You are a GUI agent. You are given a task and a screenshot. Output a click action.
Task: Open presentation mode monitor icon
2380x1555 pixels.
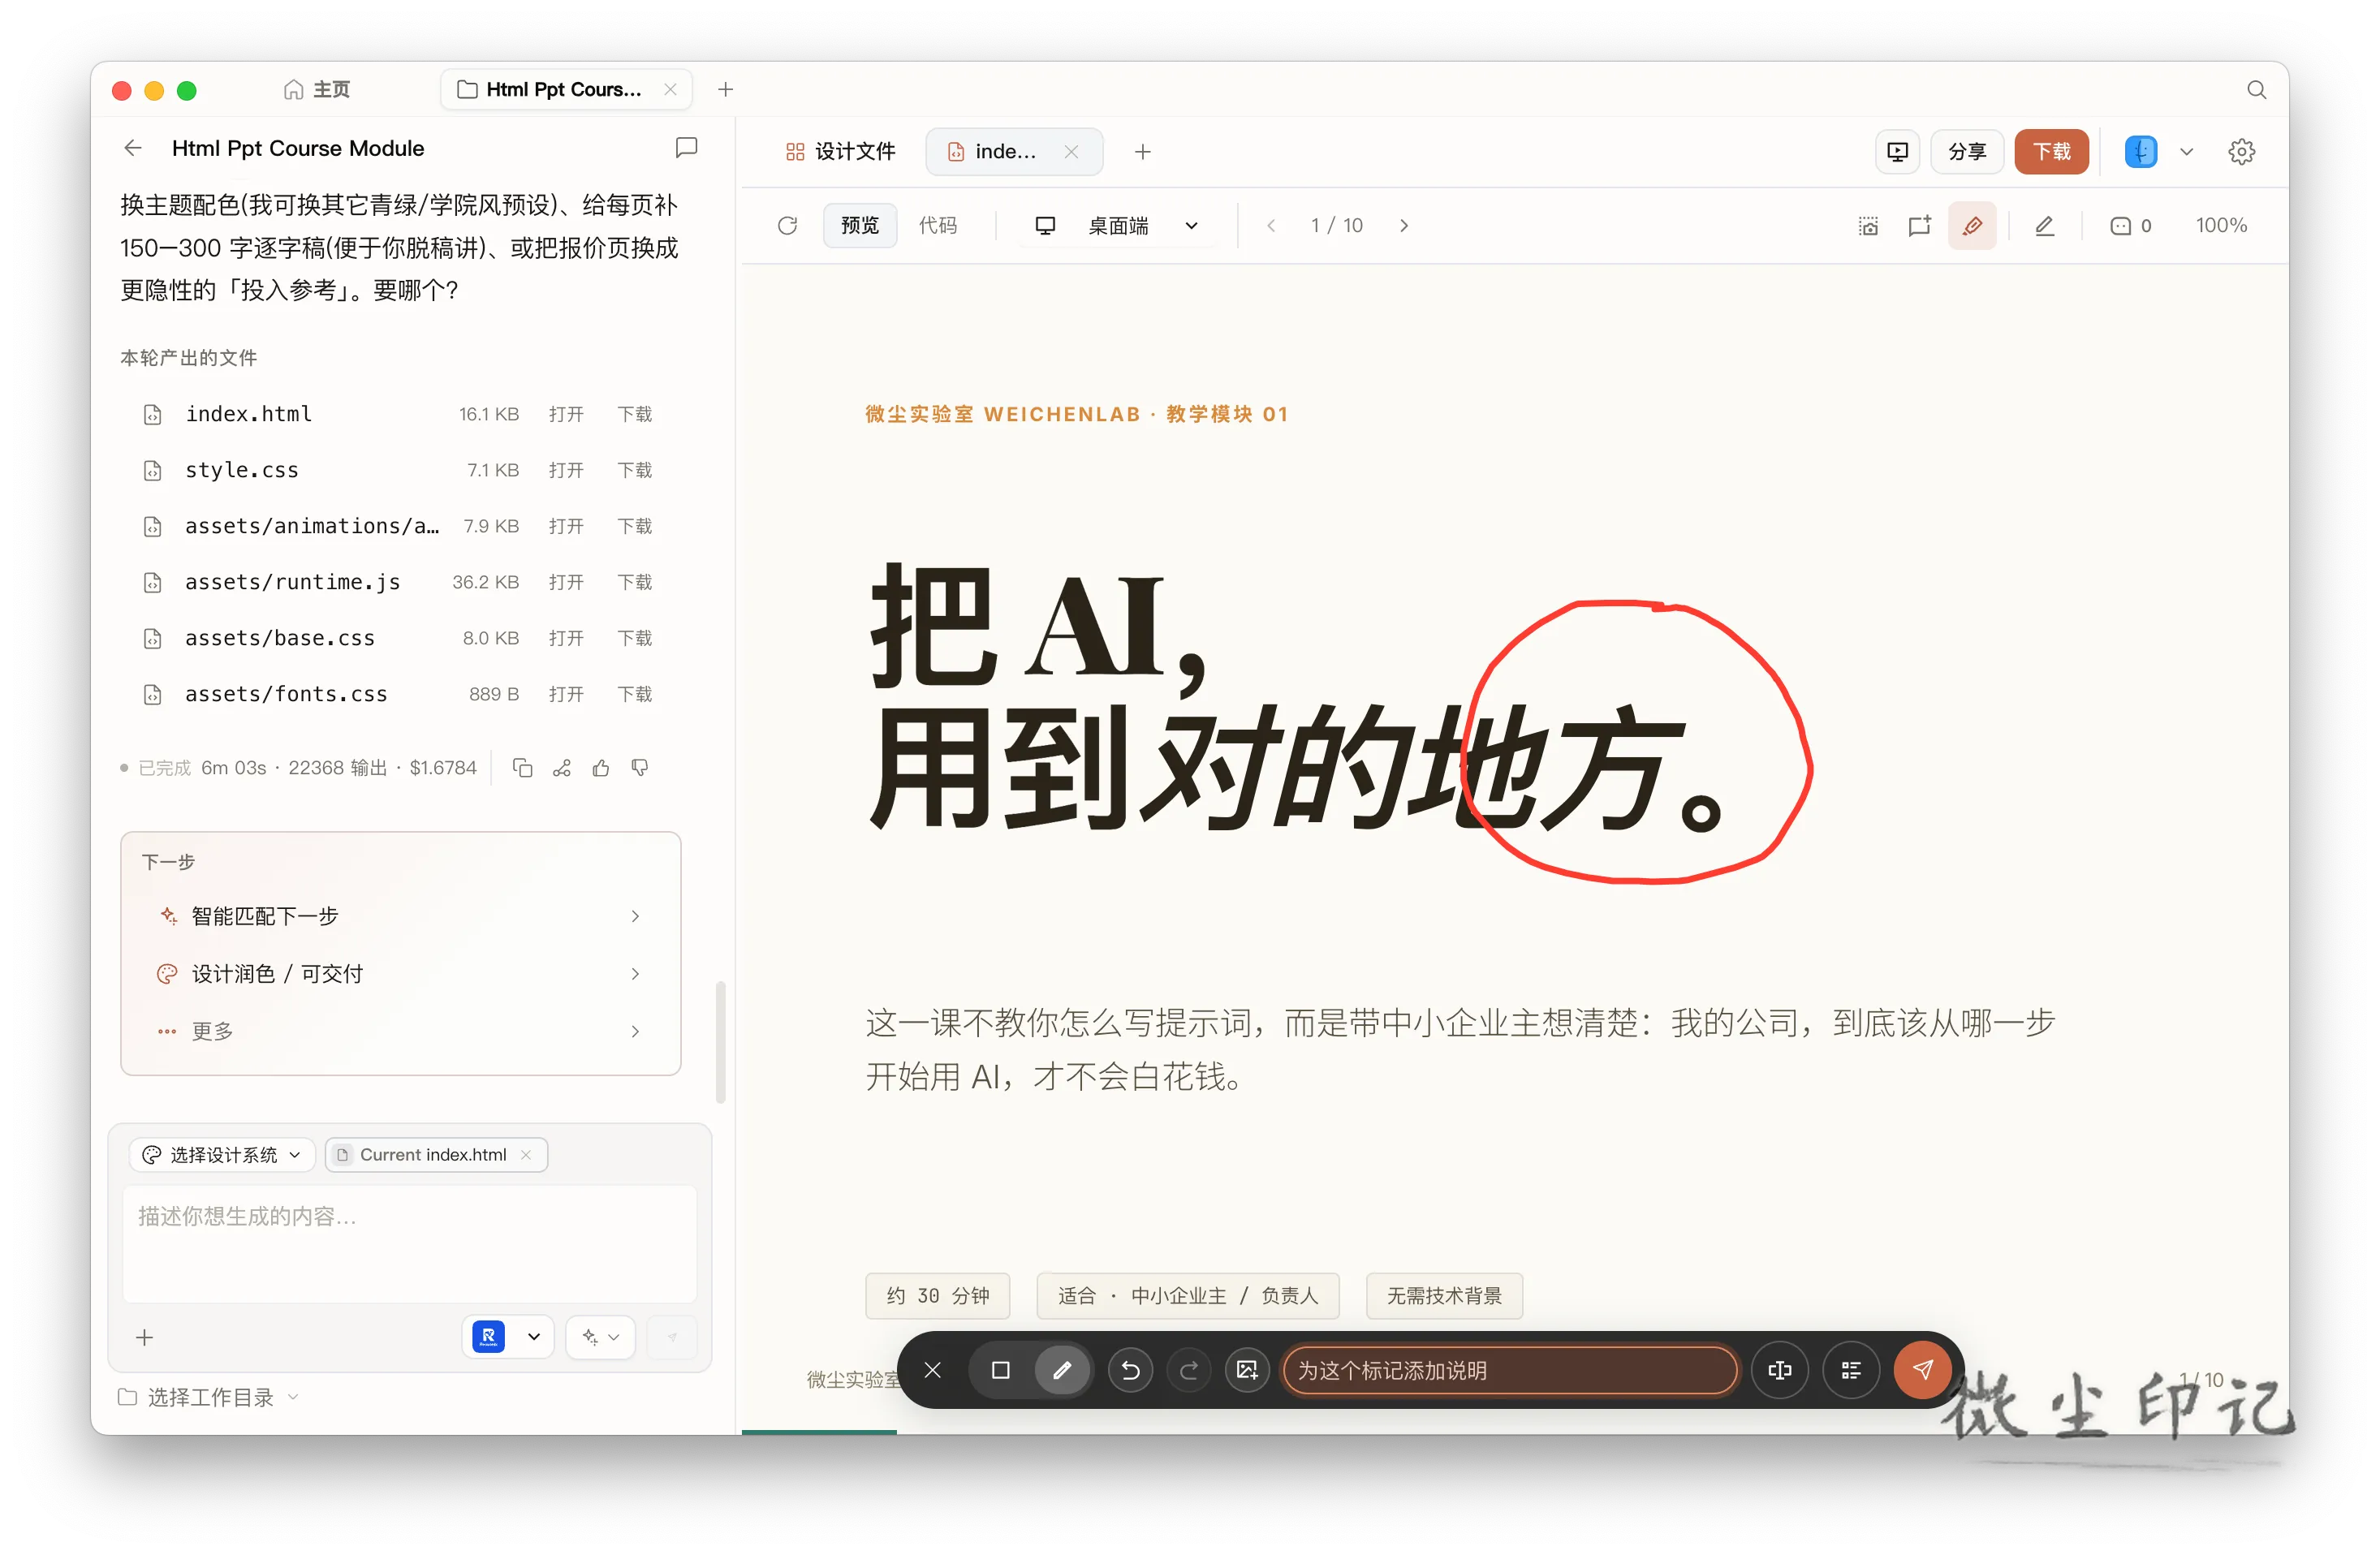[x=1897, y=152]
